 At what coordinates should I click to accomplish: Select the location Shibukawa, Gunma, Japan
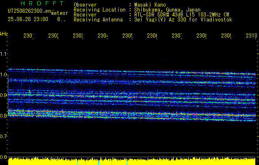(x=167, y=10)
